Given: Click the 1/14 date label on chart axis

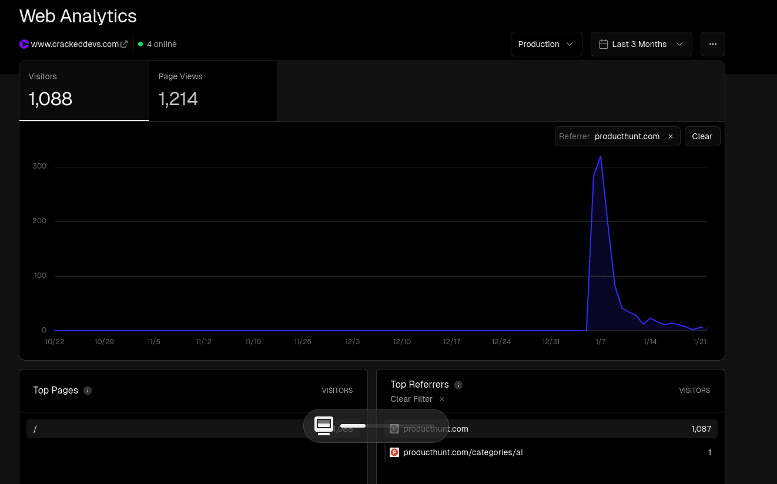Looking at the screenshot, I should 650,341.
